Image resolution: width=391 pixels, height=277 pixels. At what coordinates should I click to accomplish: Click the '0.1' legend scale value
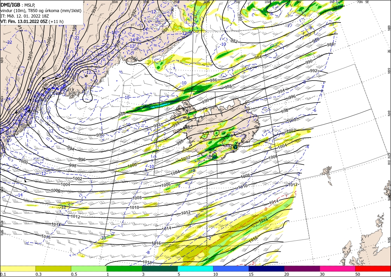[3, 274]
